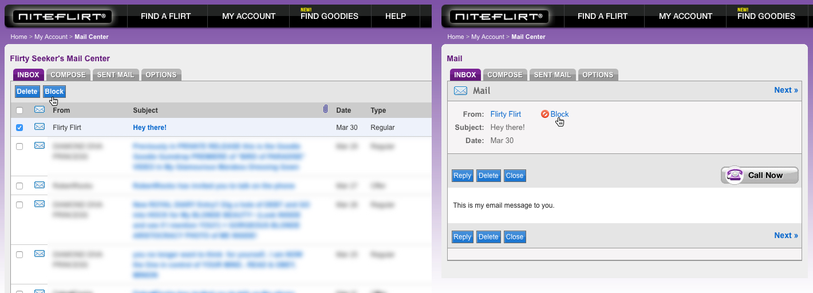Click the paperclip attachment column icon
Viewport: 813px width, 293px height.
point(325,109)
